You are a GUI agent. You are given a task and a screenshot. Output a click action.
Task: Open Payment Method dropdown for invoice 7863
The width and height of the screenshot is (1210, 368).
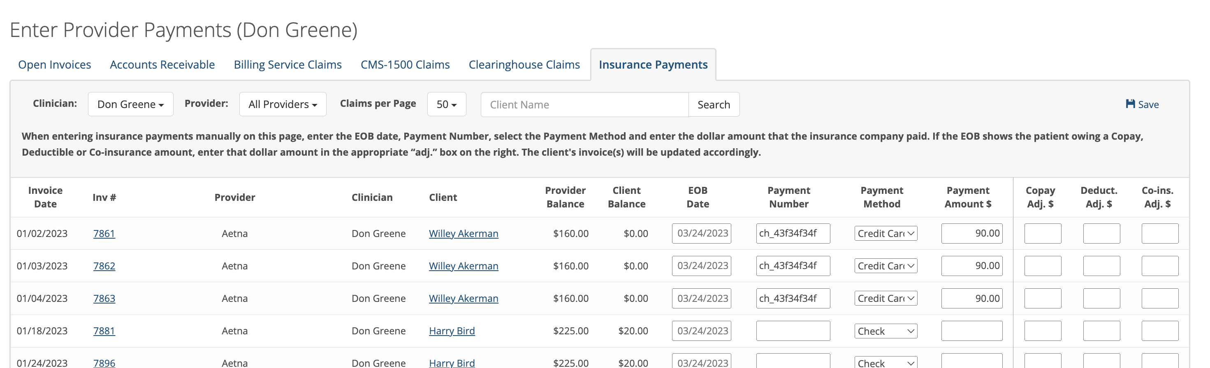(886, 298)
